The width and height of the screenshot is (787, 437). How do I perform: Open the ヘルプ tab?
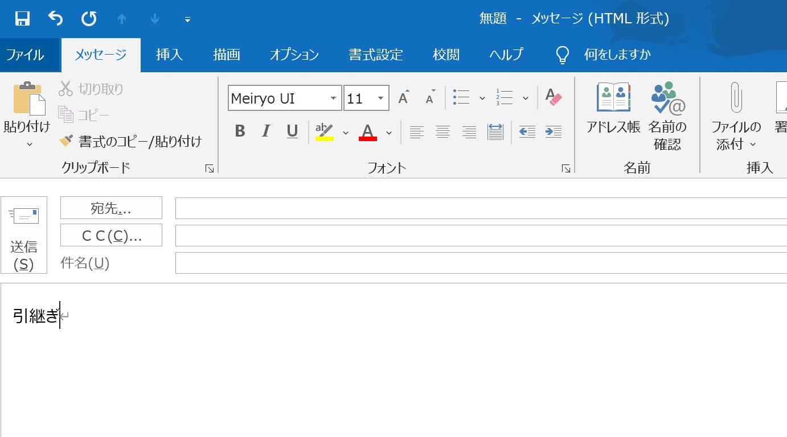point(506,55)
